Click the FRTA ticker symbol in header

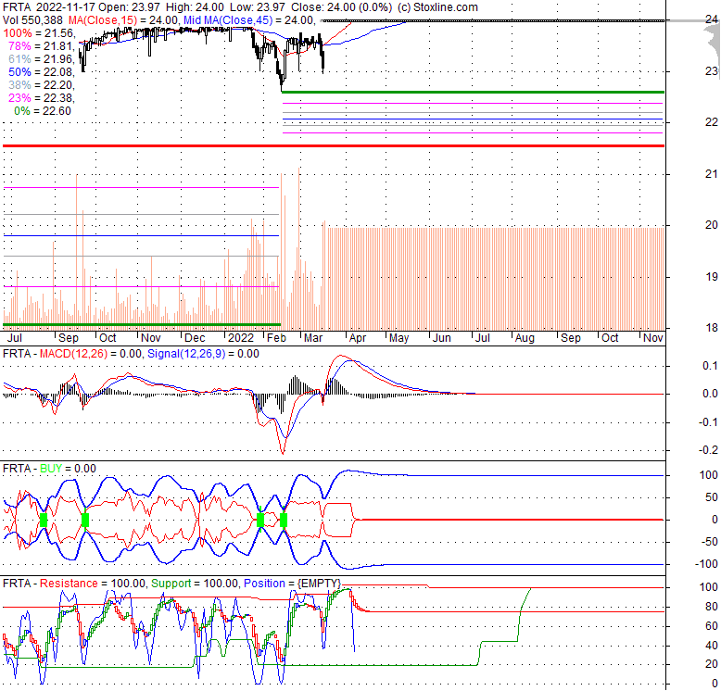[17, 7]
